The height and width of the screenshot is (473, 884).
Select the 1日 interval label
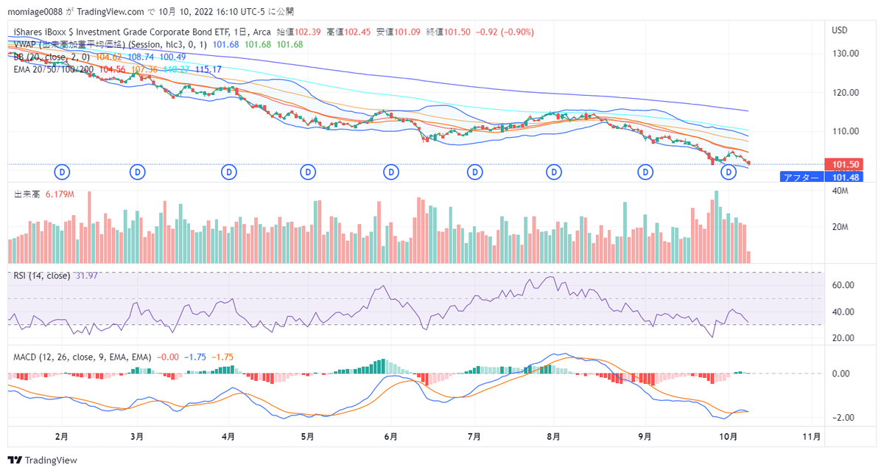pos(242,32)
